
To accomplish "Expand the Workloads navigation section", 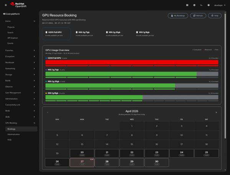I will click(x=20, y=62).
